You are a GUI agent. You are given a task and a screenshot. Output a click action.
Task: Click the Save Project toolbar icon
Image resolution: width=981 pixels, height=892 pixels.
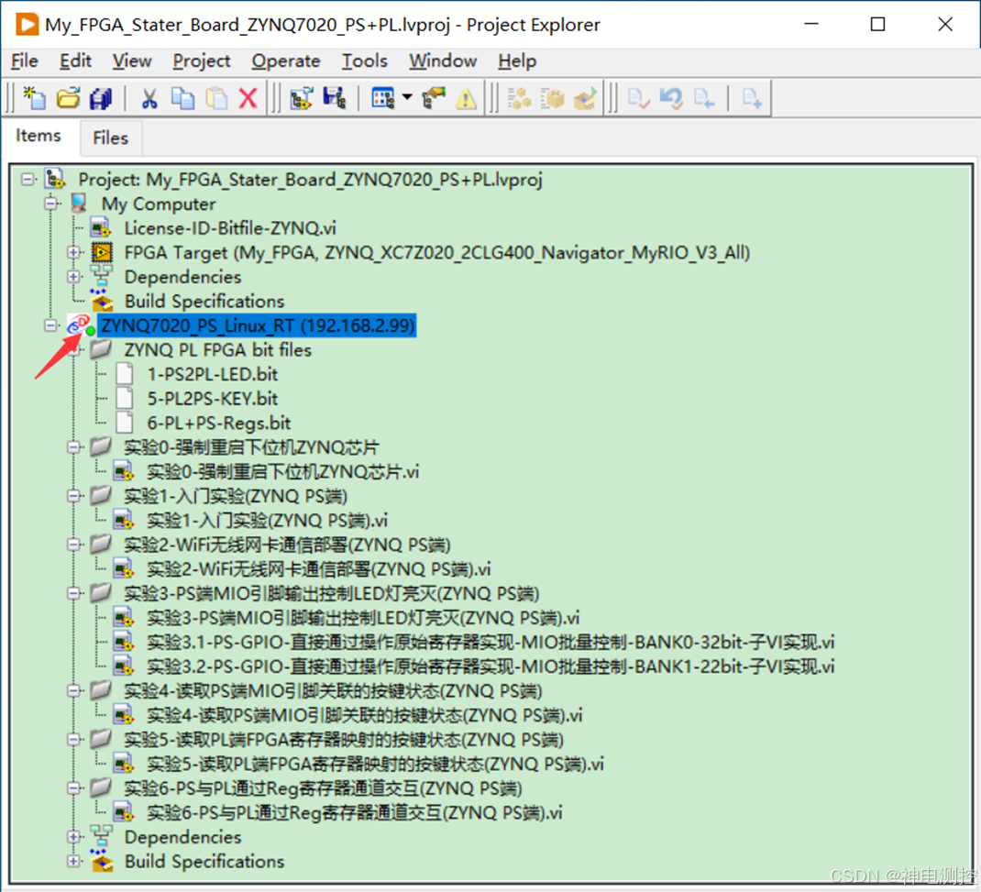pyautogui.click(x=335, y=98)
